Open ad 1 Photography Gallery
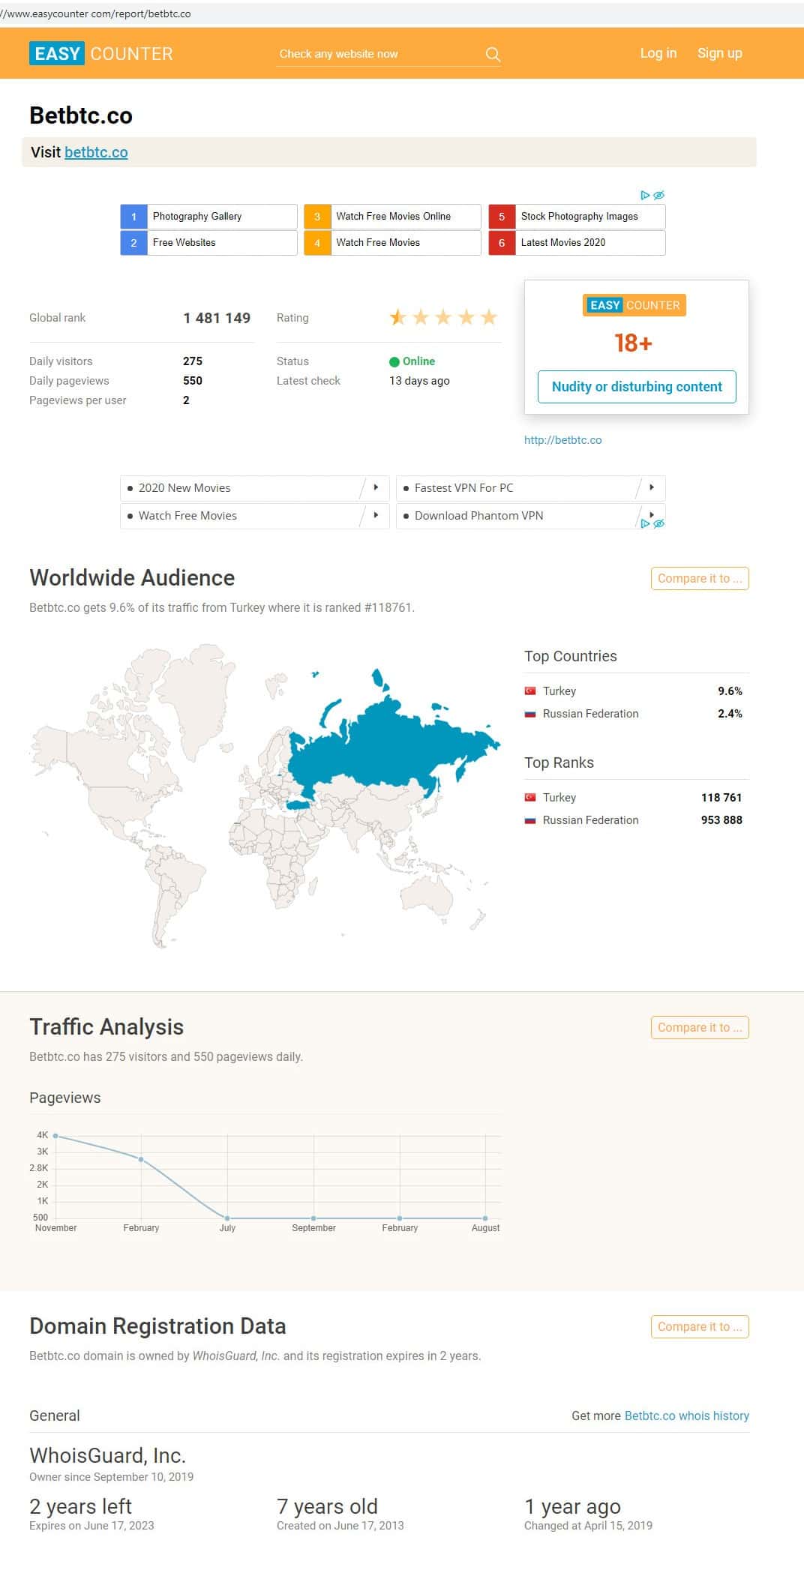Screen dimensions: 804x1573 click(208, 217)
